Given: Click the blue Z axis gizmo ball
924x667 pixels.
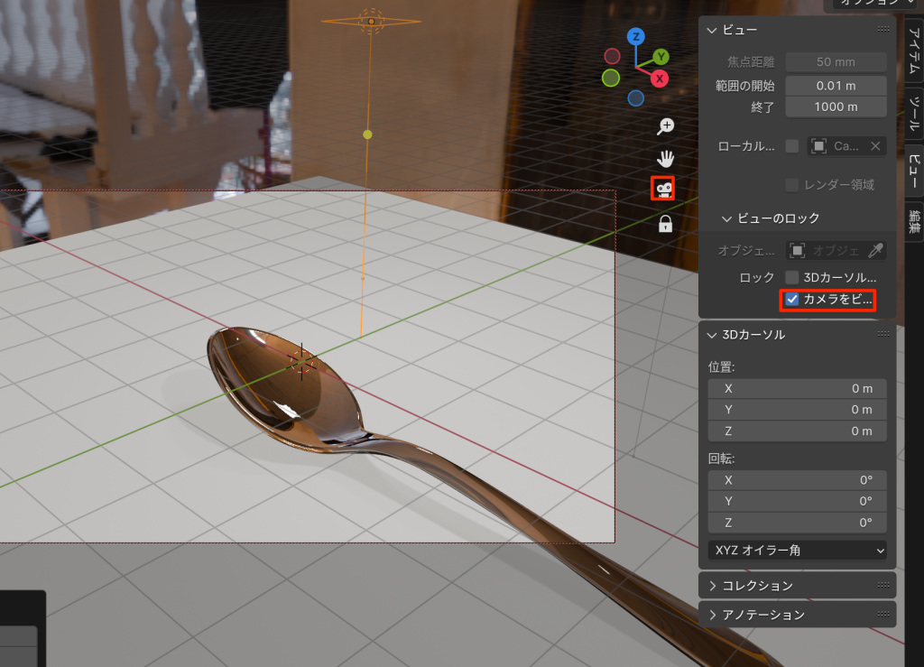Looking at the screenshot, I should pyautogui.click(x=636, y=37).
